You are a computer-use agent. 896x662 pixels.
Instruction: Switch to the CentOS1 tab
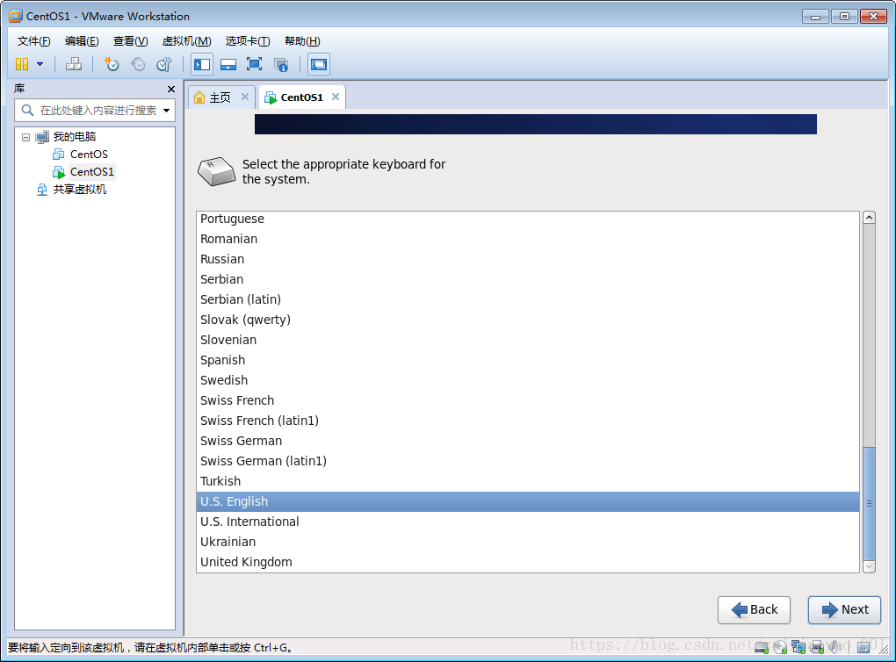pos(301,97)
